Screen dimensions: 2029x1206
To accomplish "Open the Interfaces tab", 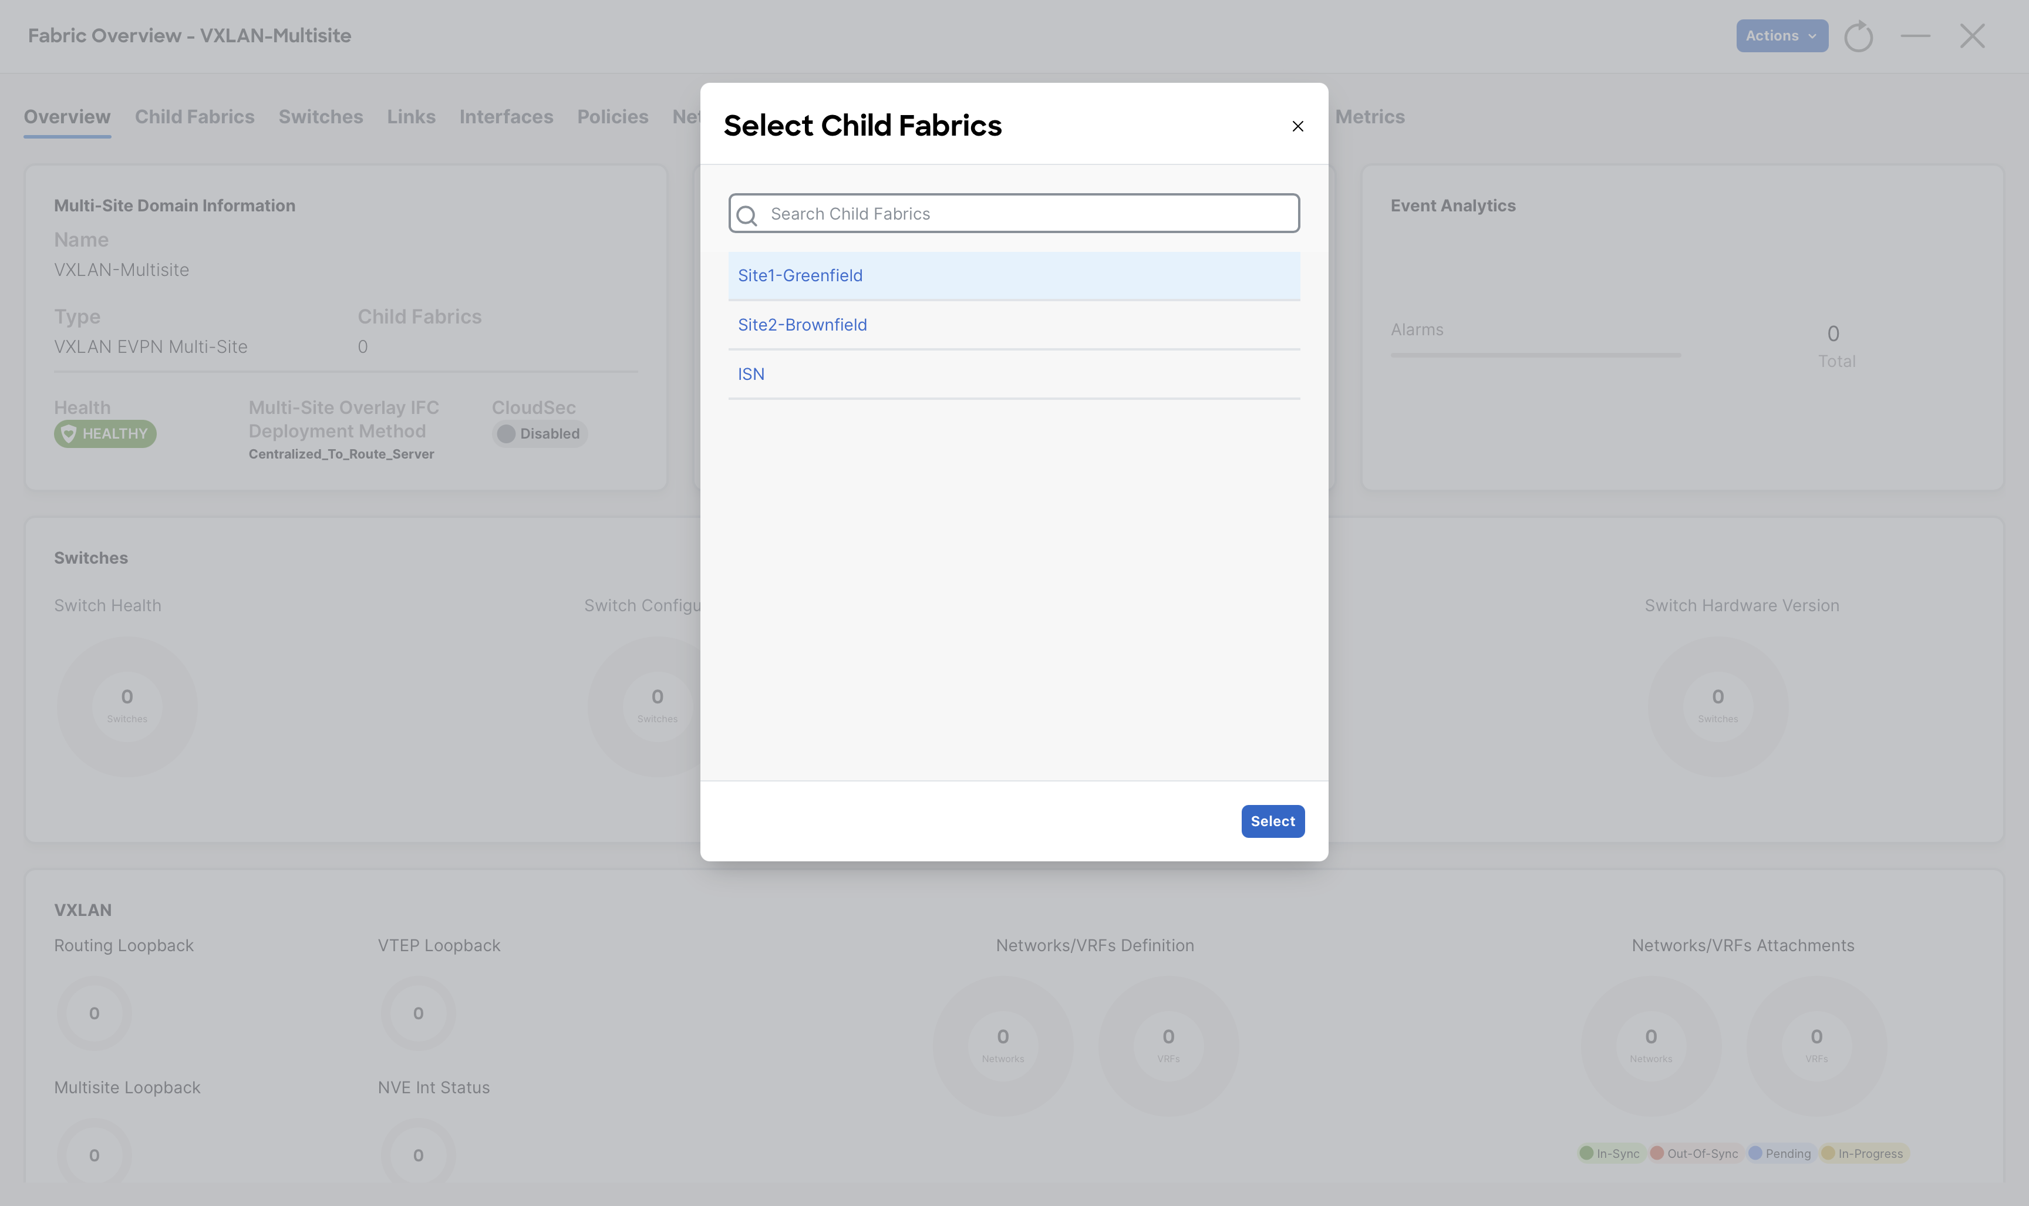I will point(506,117).
